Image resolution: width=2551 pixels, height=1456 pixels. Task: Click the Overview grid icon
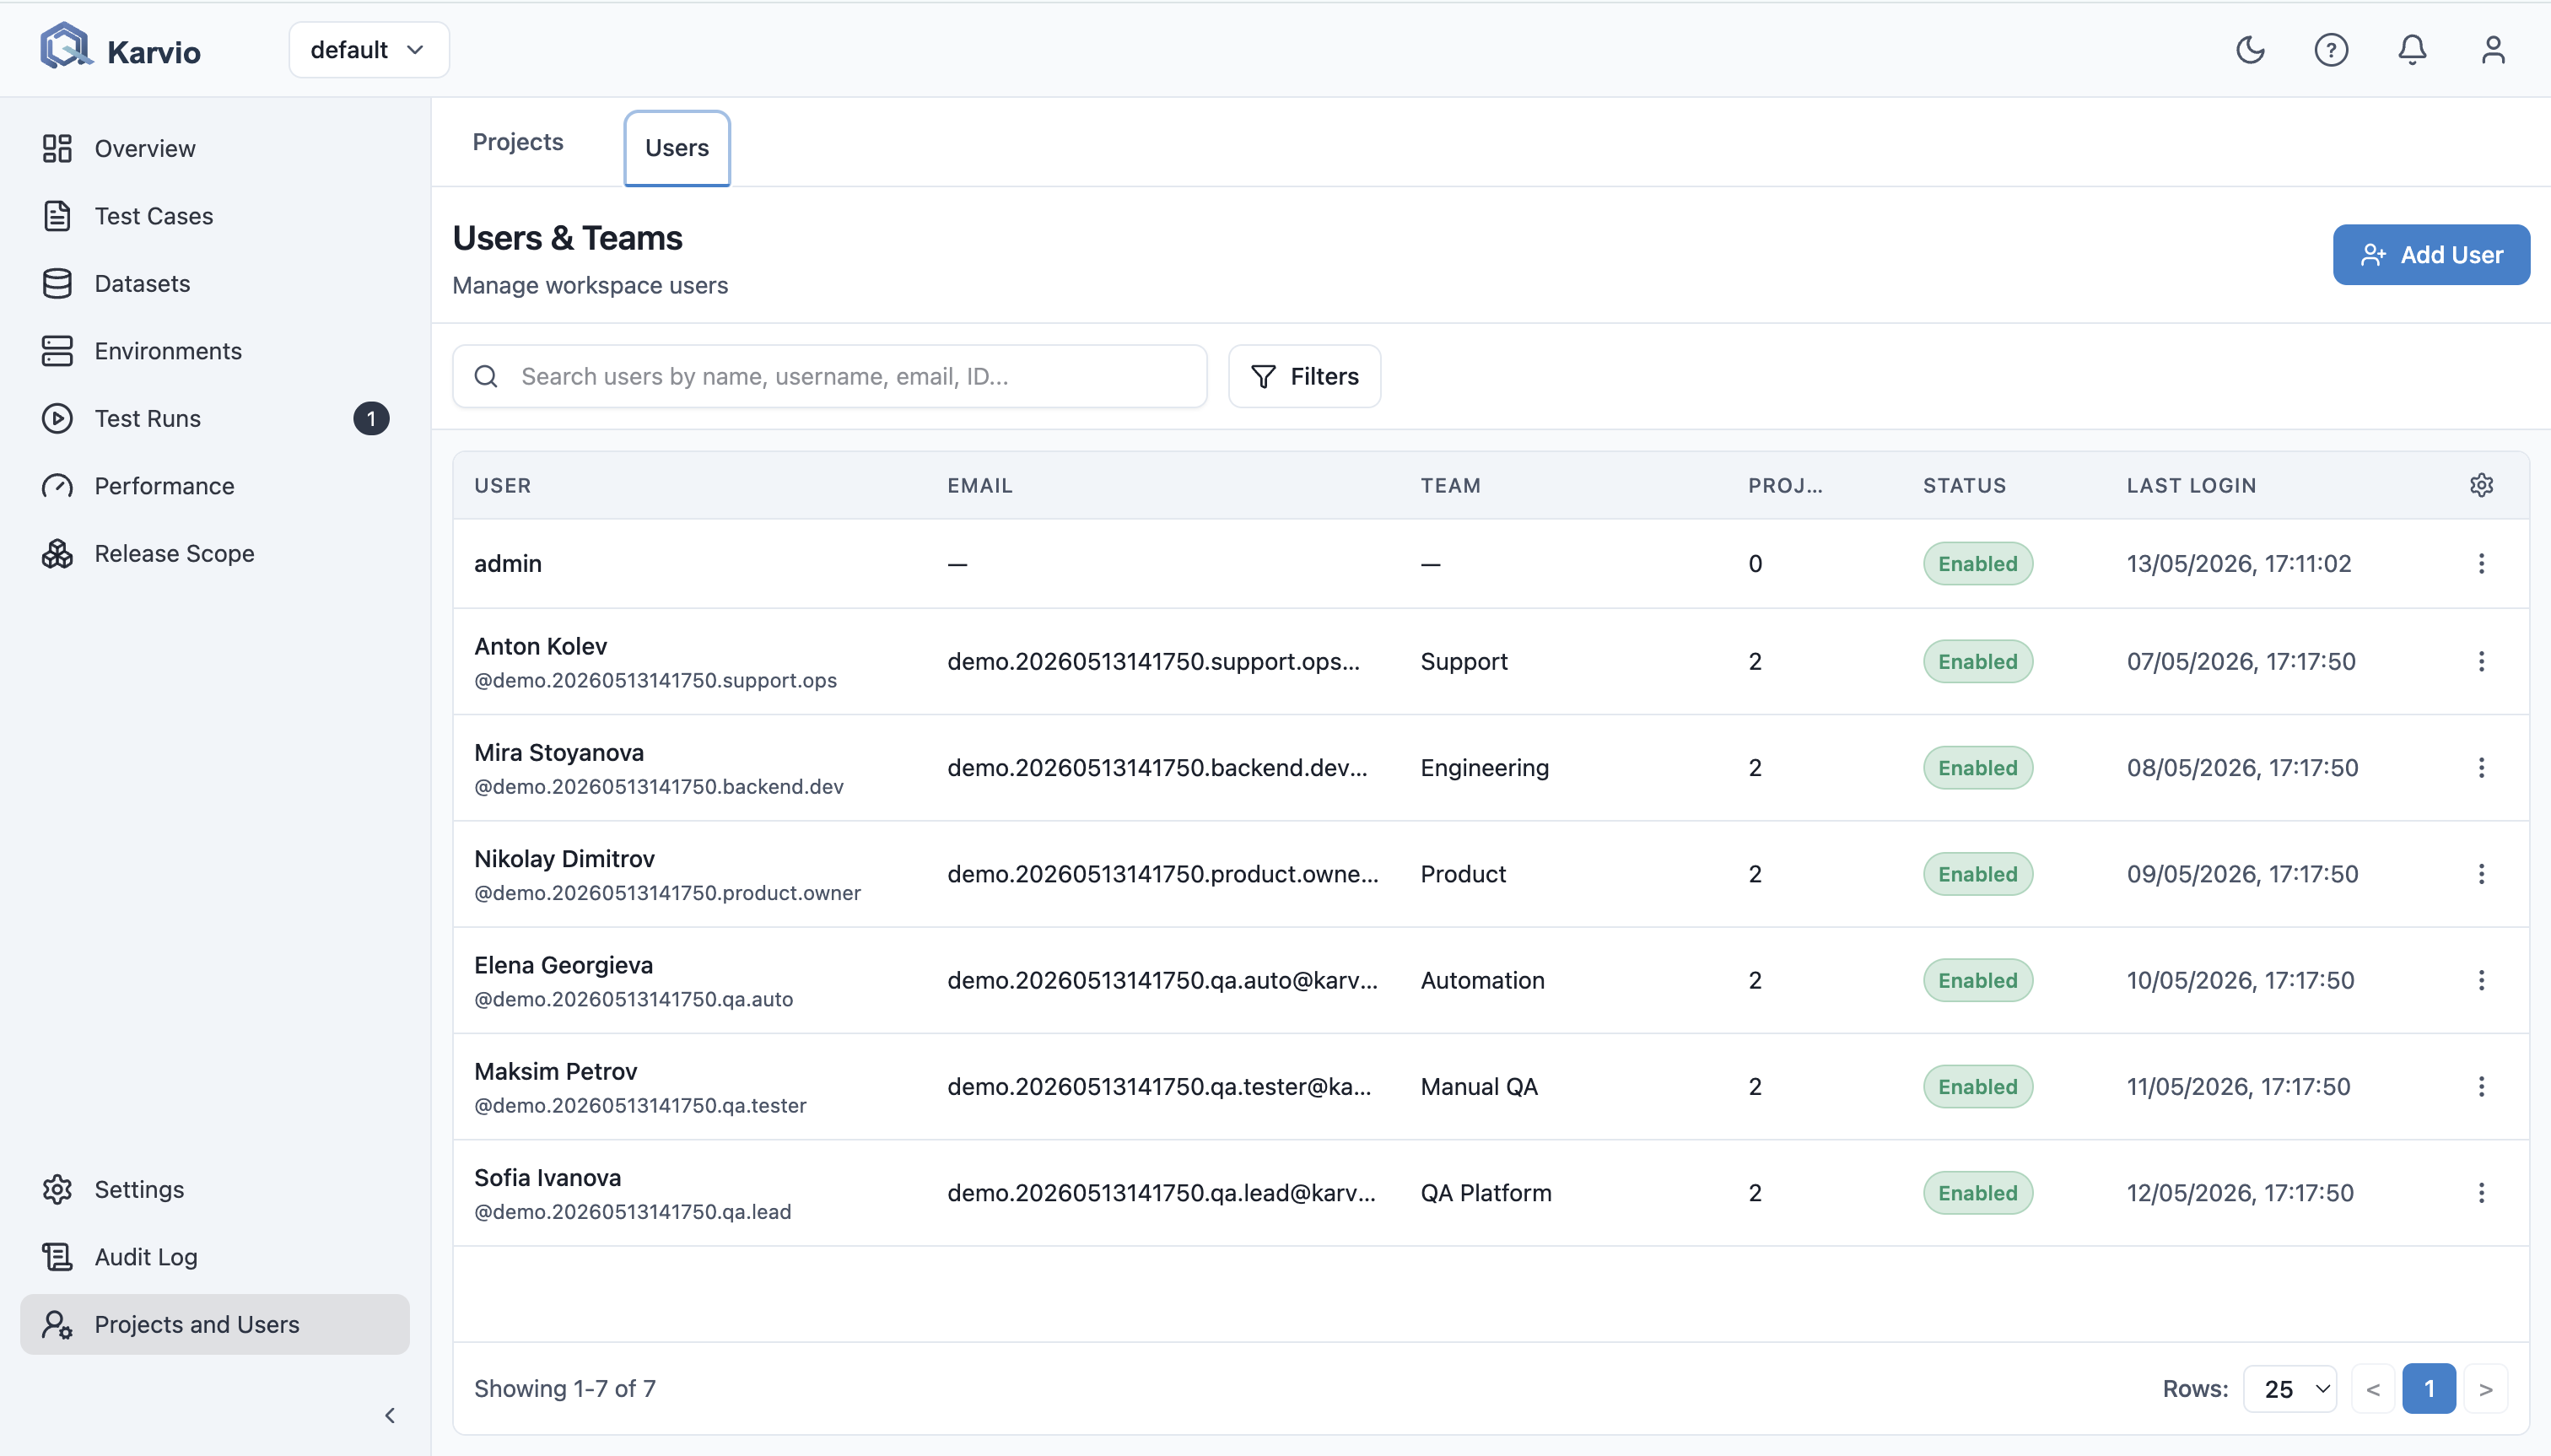[x=57, y=148]
